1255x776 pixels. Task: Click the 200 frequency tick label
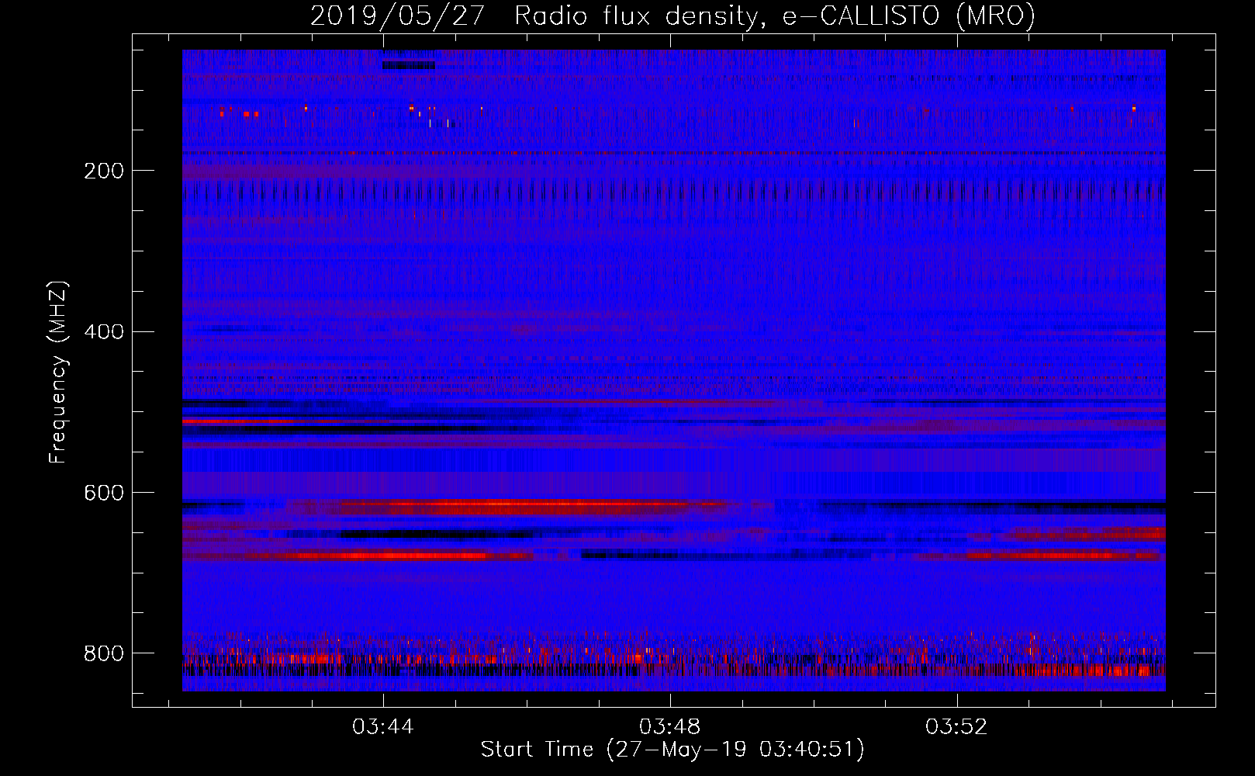pyautogui.click(x=103, y=171)
